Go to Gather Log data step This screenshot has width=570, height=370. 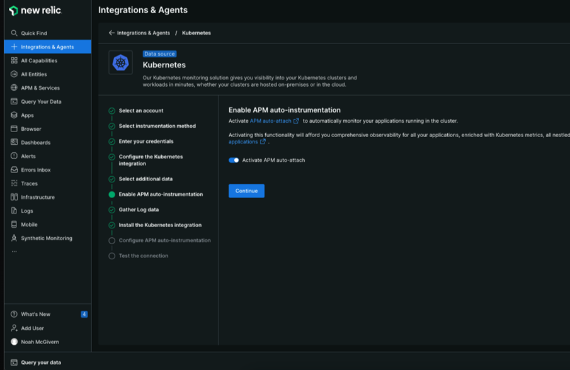pos(139,210)
